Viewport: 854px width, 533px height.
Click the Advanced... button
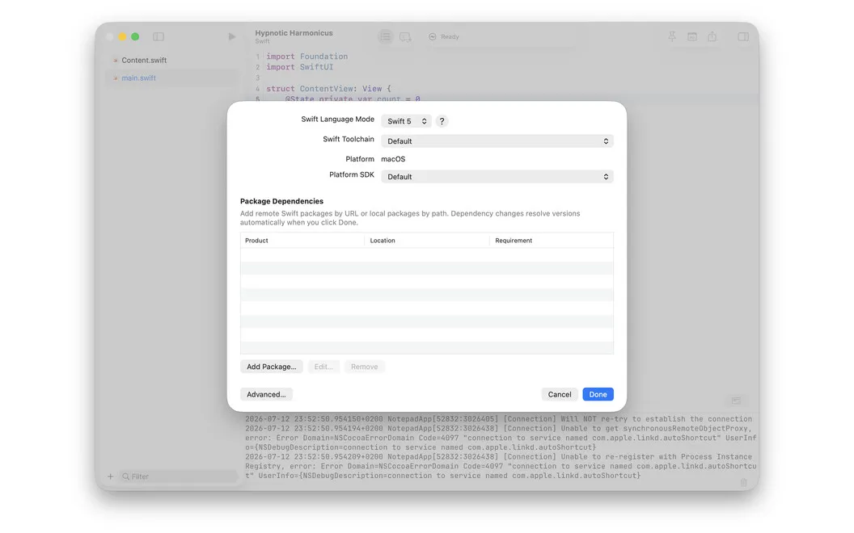point(266,394)
